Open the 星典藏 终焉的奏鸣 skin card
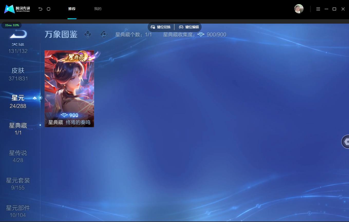This screenshot has width=349, height=222. 69,89
